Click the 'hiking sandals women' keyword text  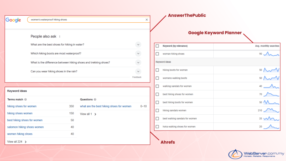174,110
